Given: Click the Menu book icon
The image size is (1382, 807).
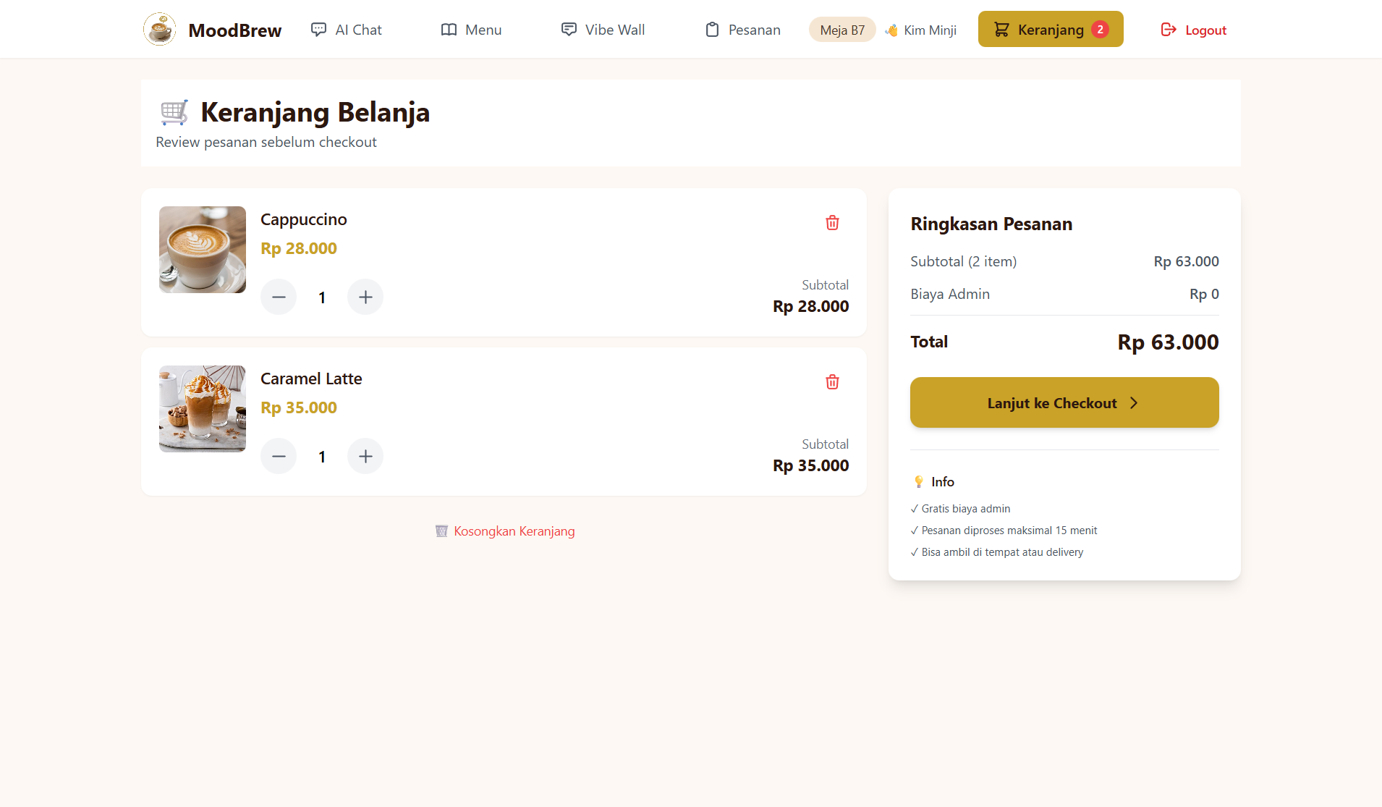Looking at the screenshot, I should [x=449, y=29].
